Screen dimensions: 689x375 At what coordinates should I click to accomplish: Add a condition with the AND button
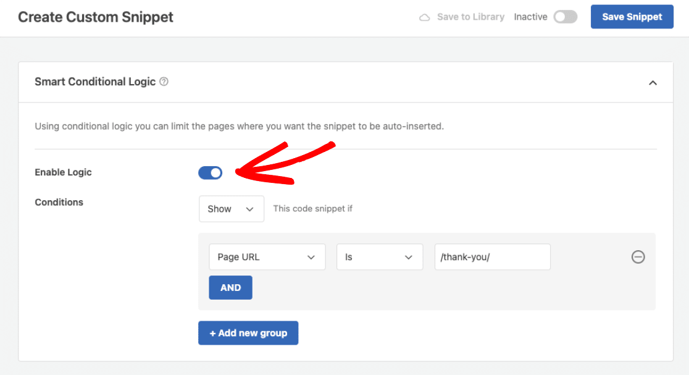[230, 287]
